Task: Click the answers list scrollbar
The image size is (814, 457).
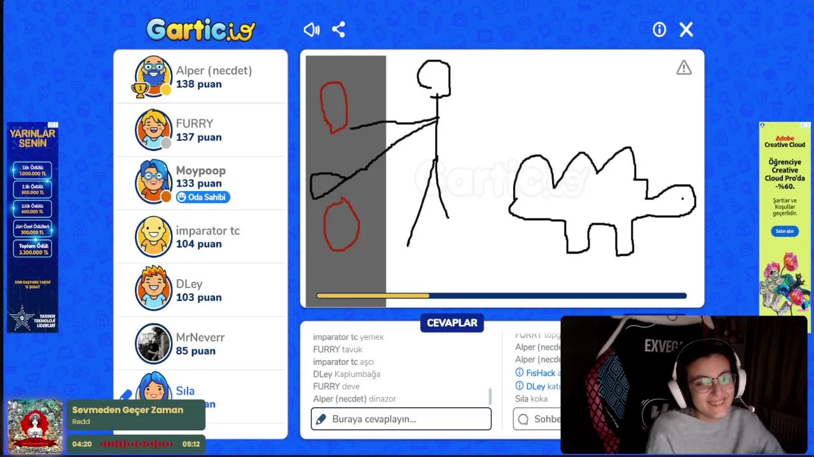Action: tap(490, 396)
